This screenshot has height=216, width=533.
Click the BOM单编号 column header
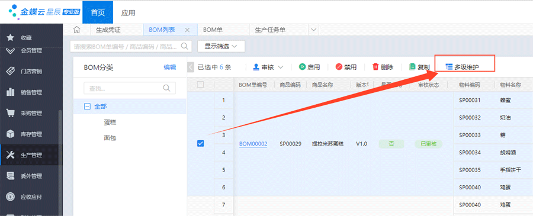(253, 85)
